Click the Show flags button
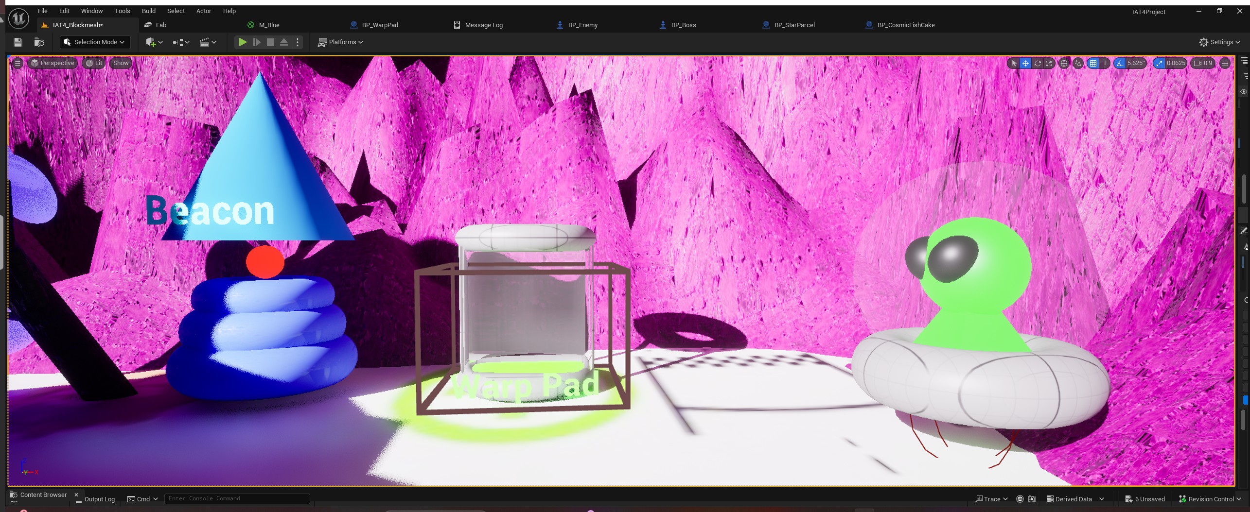The image size is (1250, 512). point(121,63)
